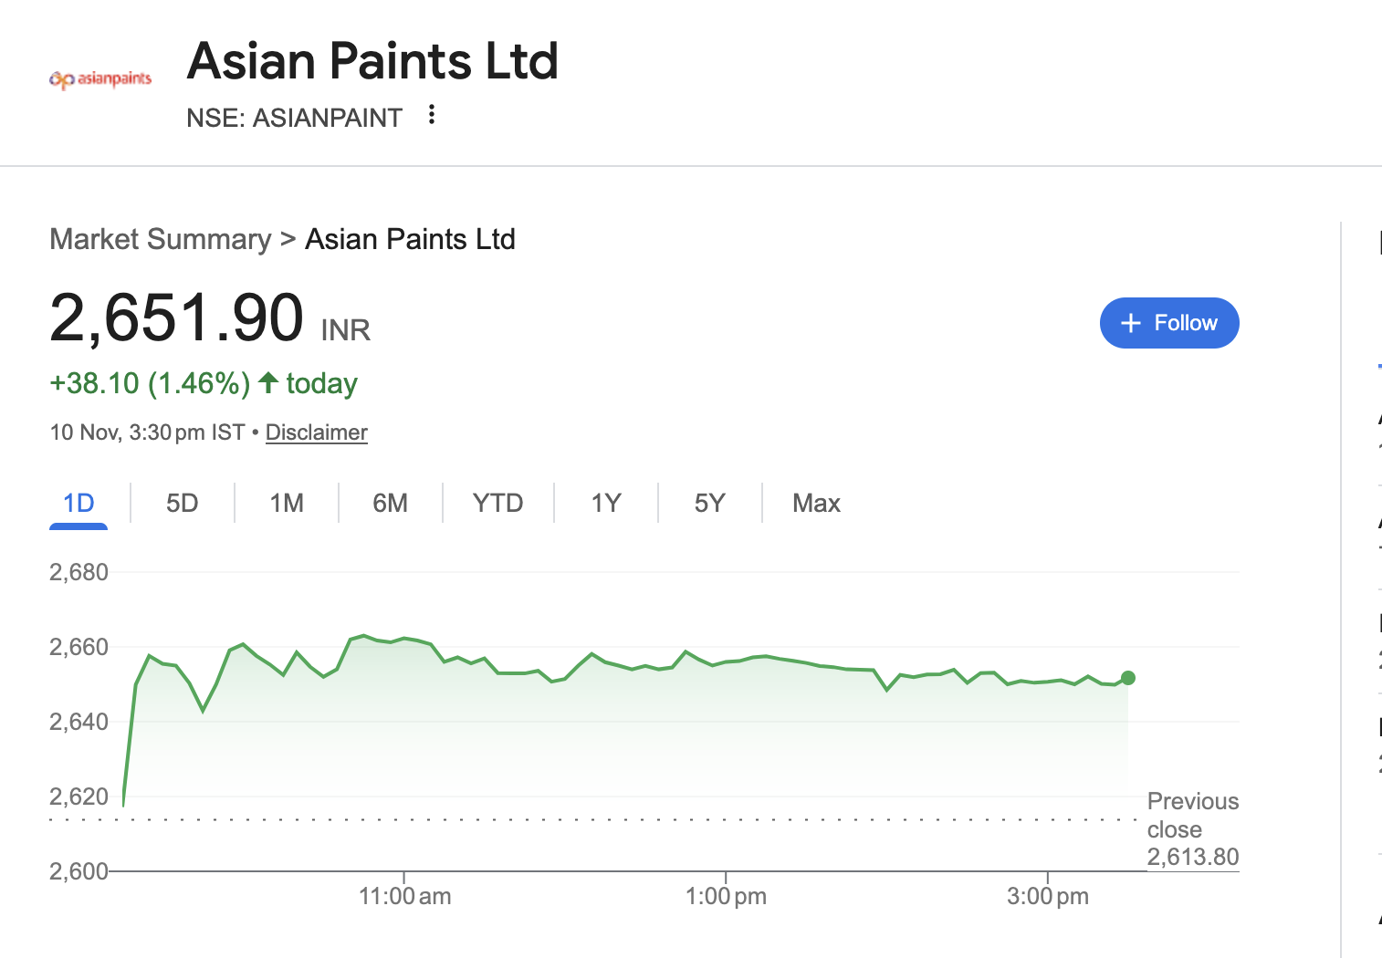
Task: Show the YTD chart range
Action: tap(497, 503)
